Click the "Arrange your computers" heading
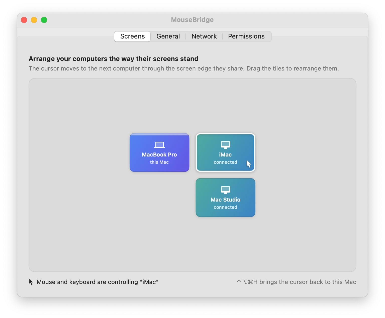The height and width of the screenshot is (318, 385). click(114, 59)
